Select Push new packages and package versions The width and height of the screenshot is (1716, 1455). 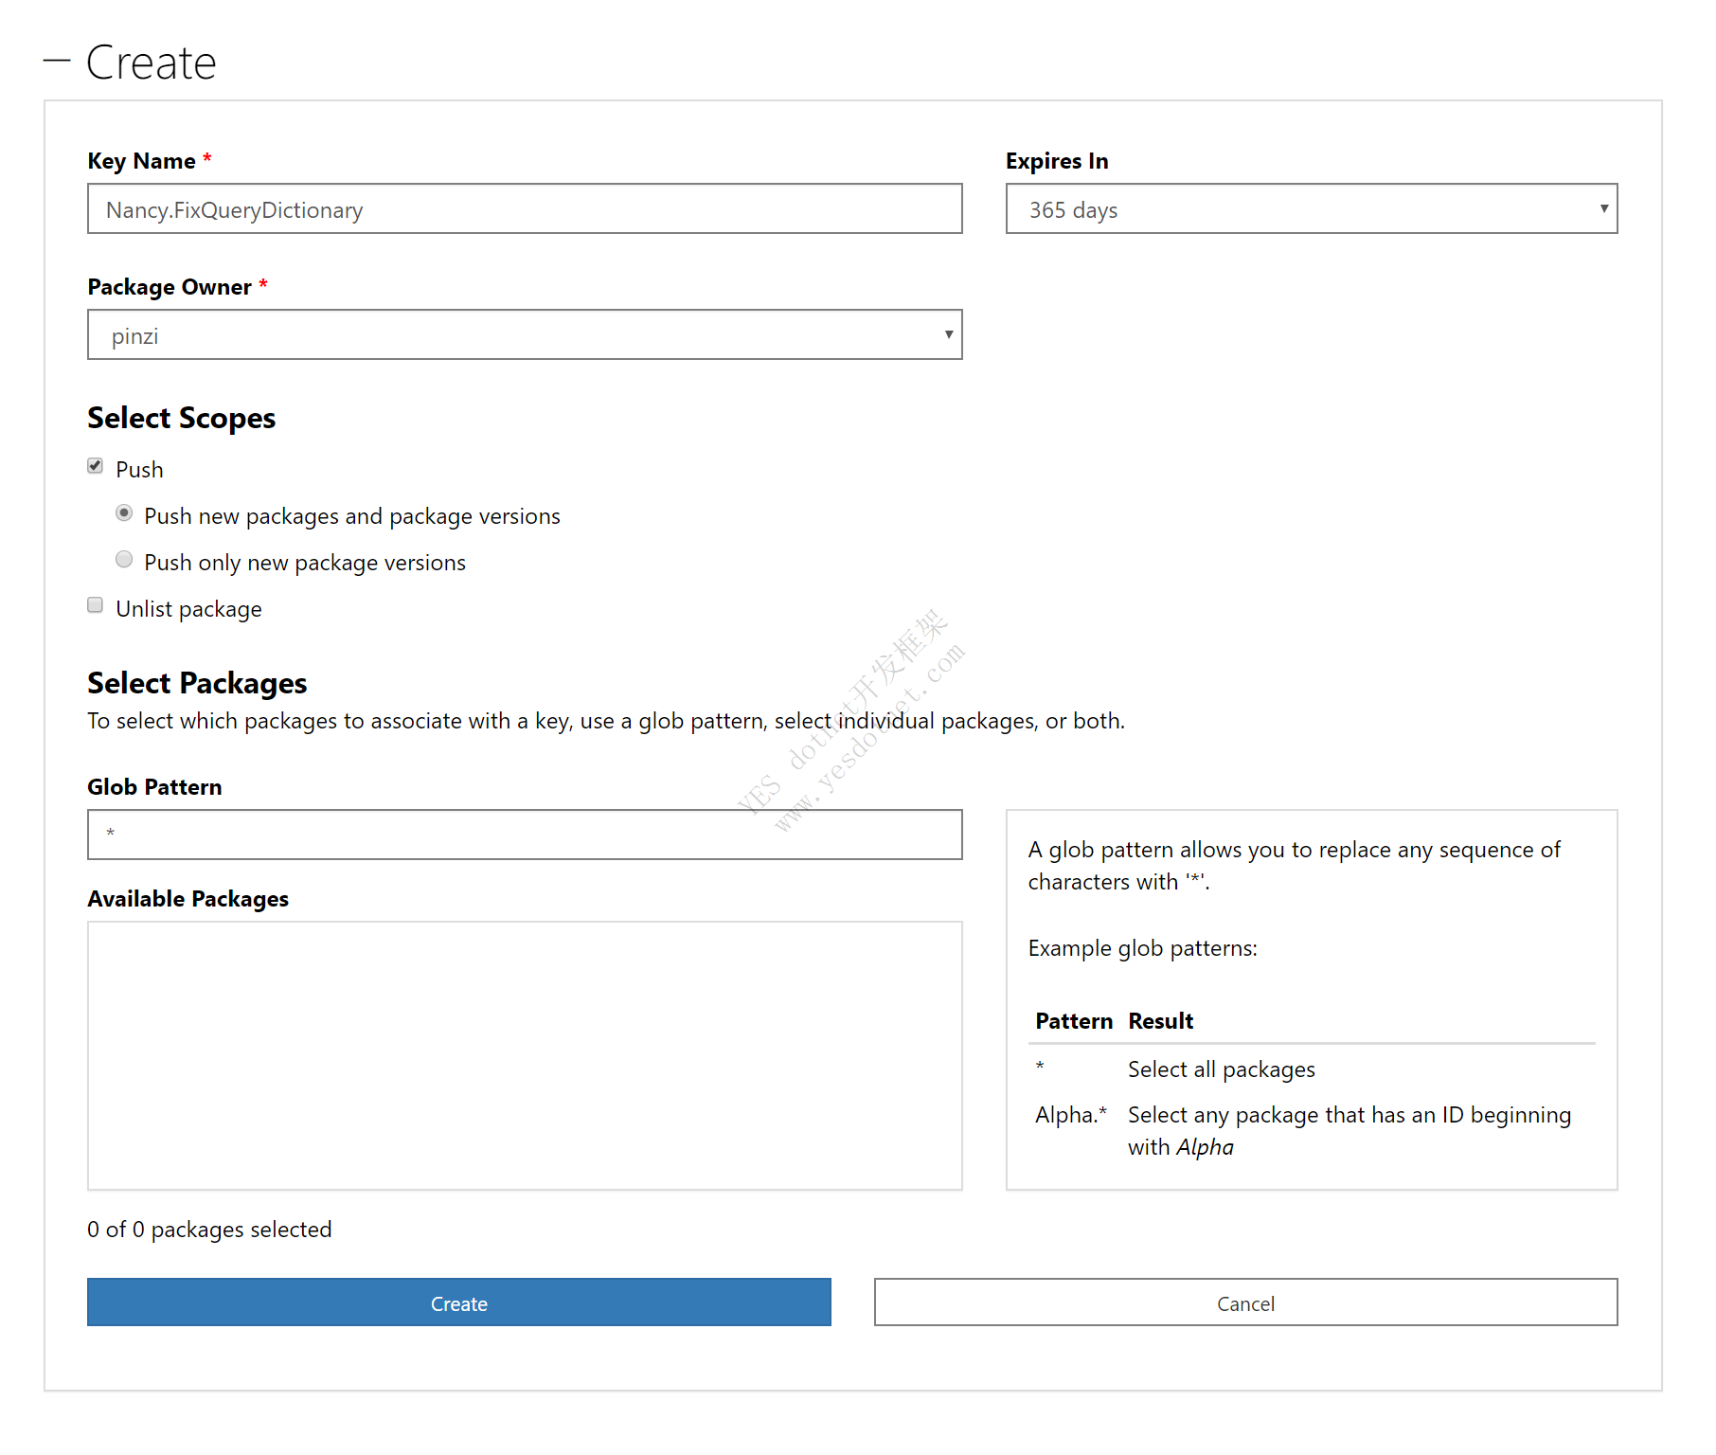coord(124,512)
